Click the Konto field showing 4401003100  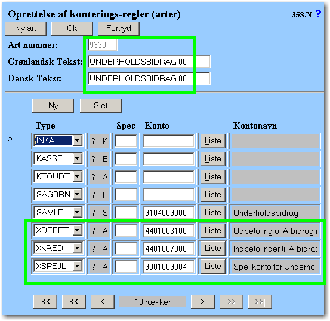tap(168, 231)
